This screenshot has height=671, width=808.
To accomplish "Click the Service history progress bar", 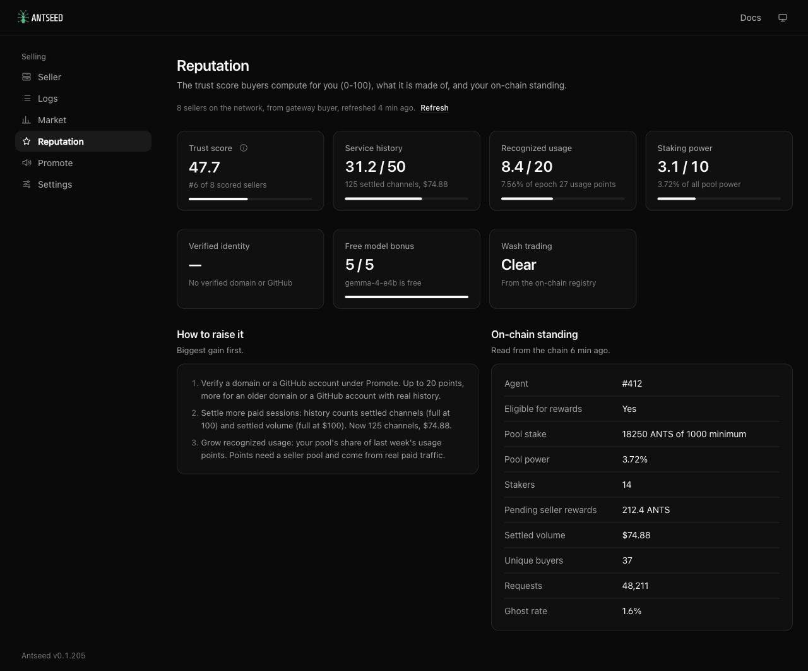I will (x=407, y=198).
